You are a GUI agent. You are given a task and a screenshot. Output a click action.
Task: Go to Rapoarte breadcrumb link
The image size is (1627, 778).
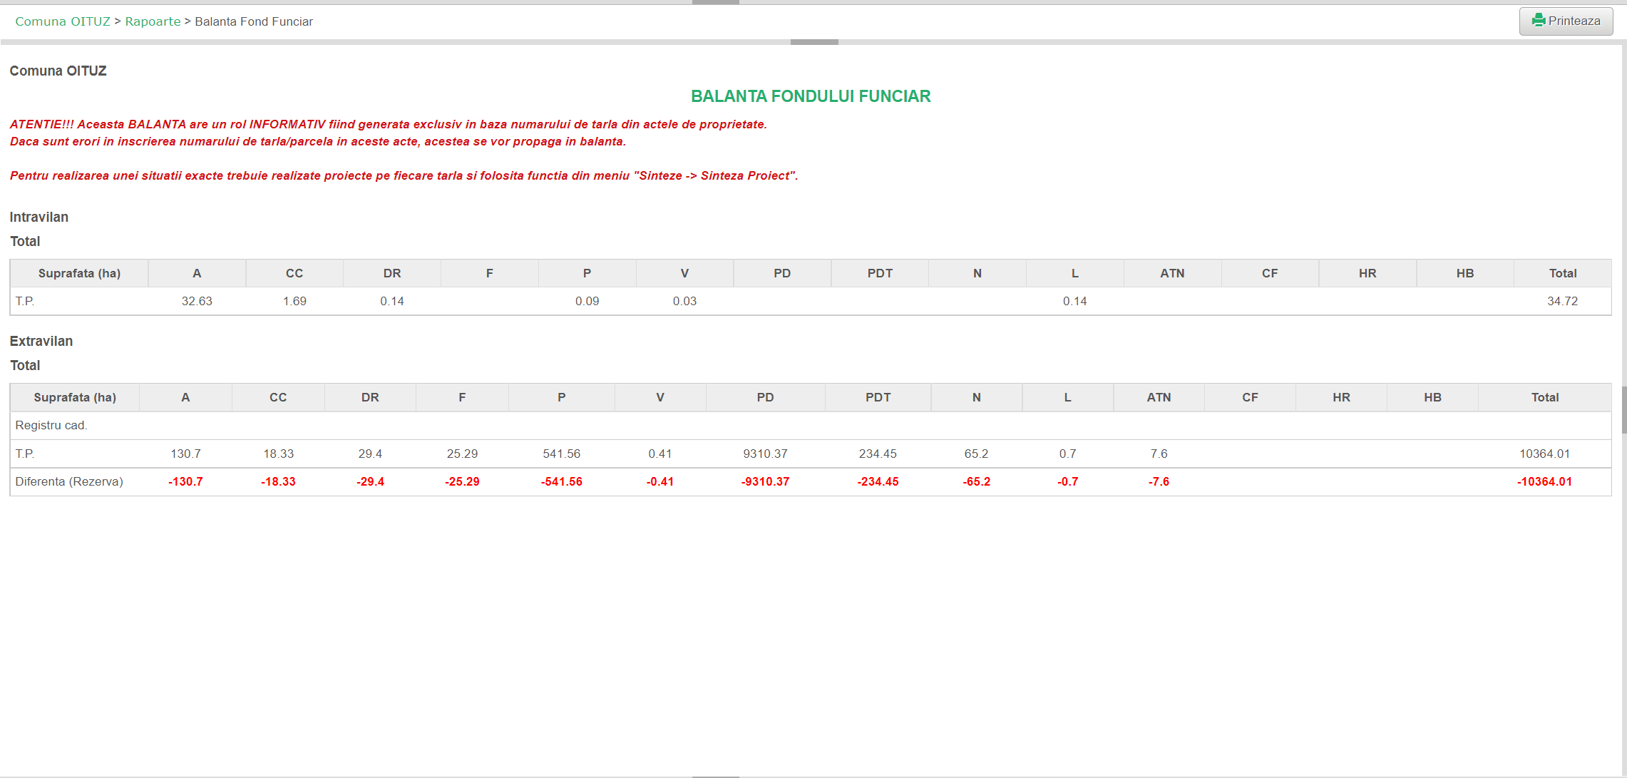(x=153, y=21)
